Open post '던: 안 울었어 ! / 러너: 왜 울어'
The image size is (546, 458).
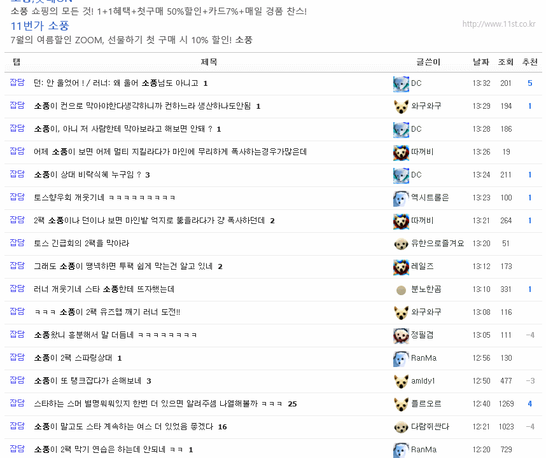coord(116,83)
